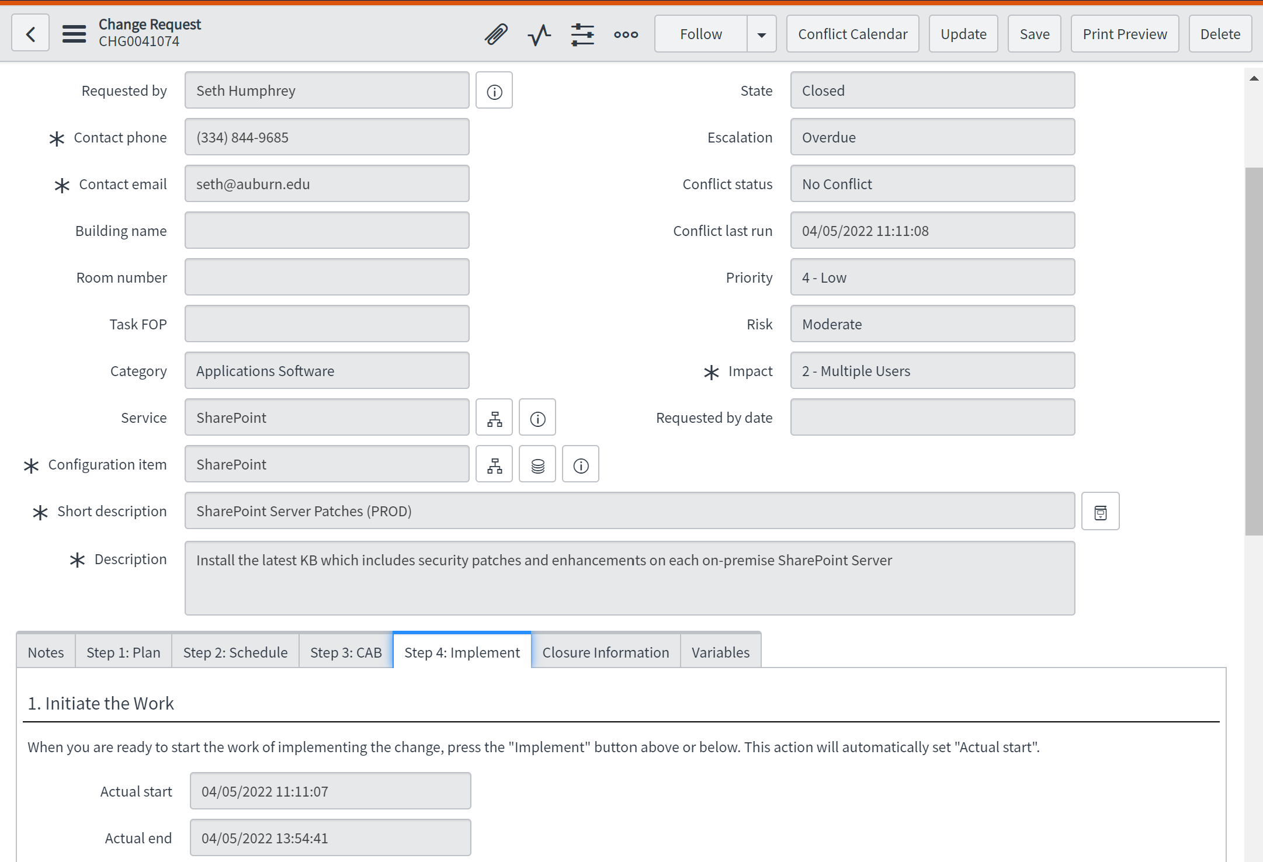Open the activity stream pulse icon
The width and height of the screenshot is (1263, 862).
(x=539, y=34)
